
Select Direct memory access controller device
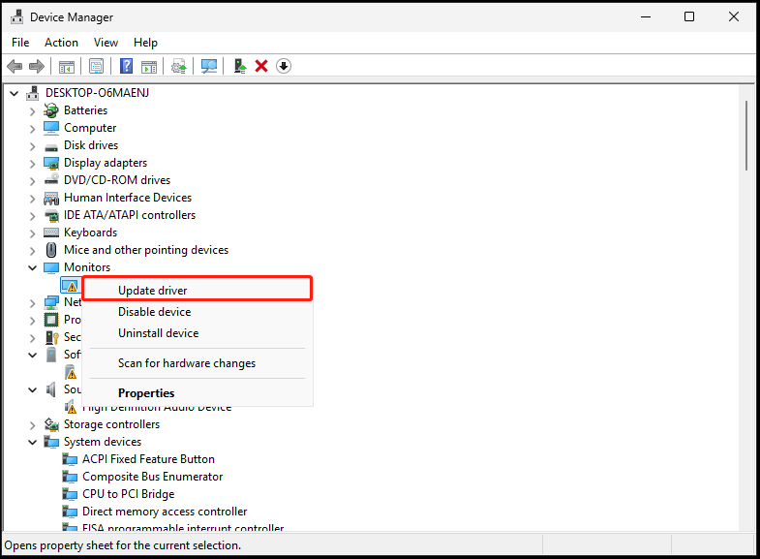tap(165, 512)
